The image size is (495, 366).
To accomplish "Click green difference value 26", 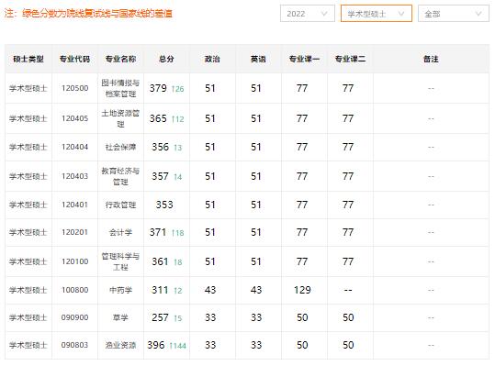I will [x=179, y=89].
